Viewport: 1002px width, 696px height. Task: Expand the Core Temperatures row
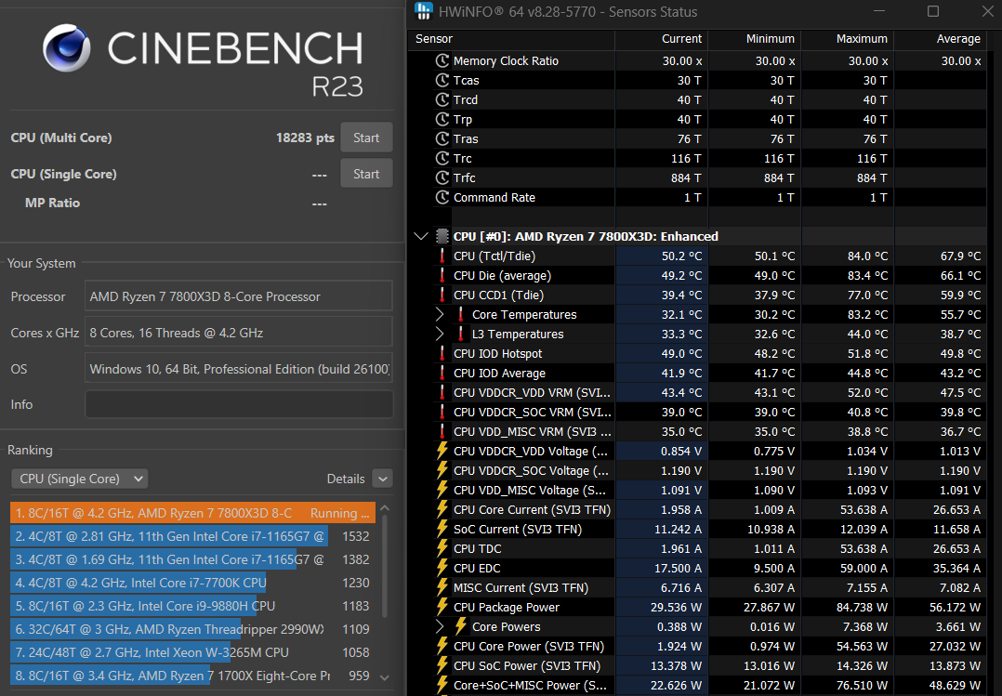point(440,314)
